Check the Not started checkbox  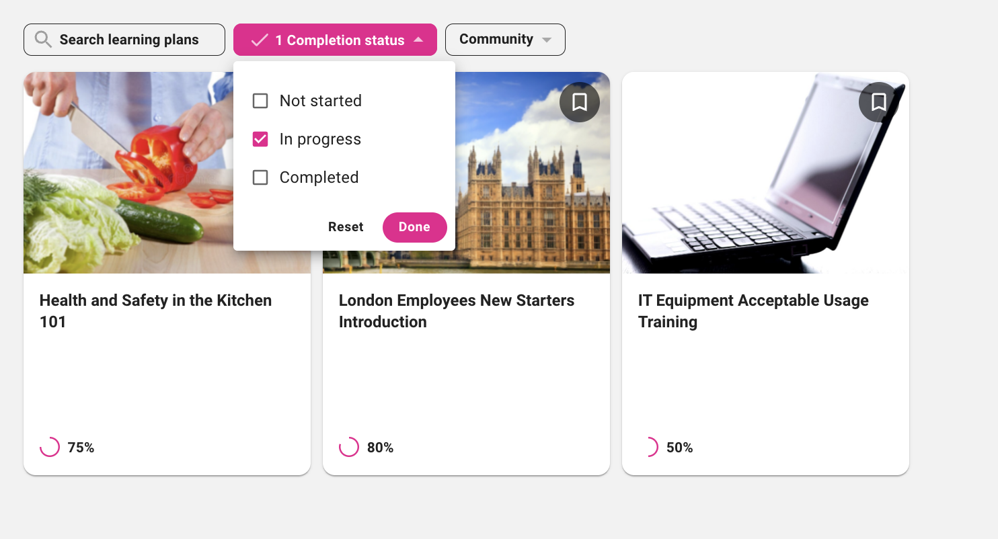260,101
